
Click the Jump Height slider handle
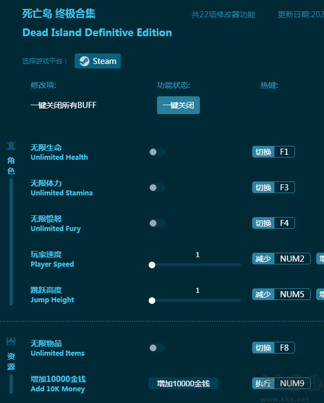[152, 301]
